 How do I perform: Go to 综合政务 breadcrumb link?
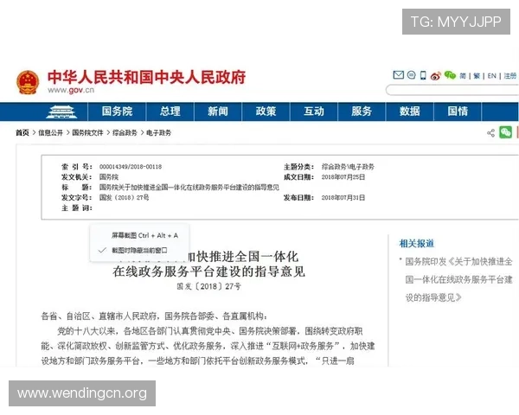point(125,133)
